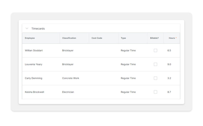The width and height of the screenshot is (203, 126).
Task: Enable Billable checkbox for Carly Demming
Action: (155, 78)
